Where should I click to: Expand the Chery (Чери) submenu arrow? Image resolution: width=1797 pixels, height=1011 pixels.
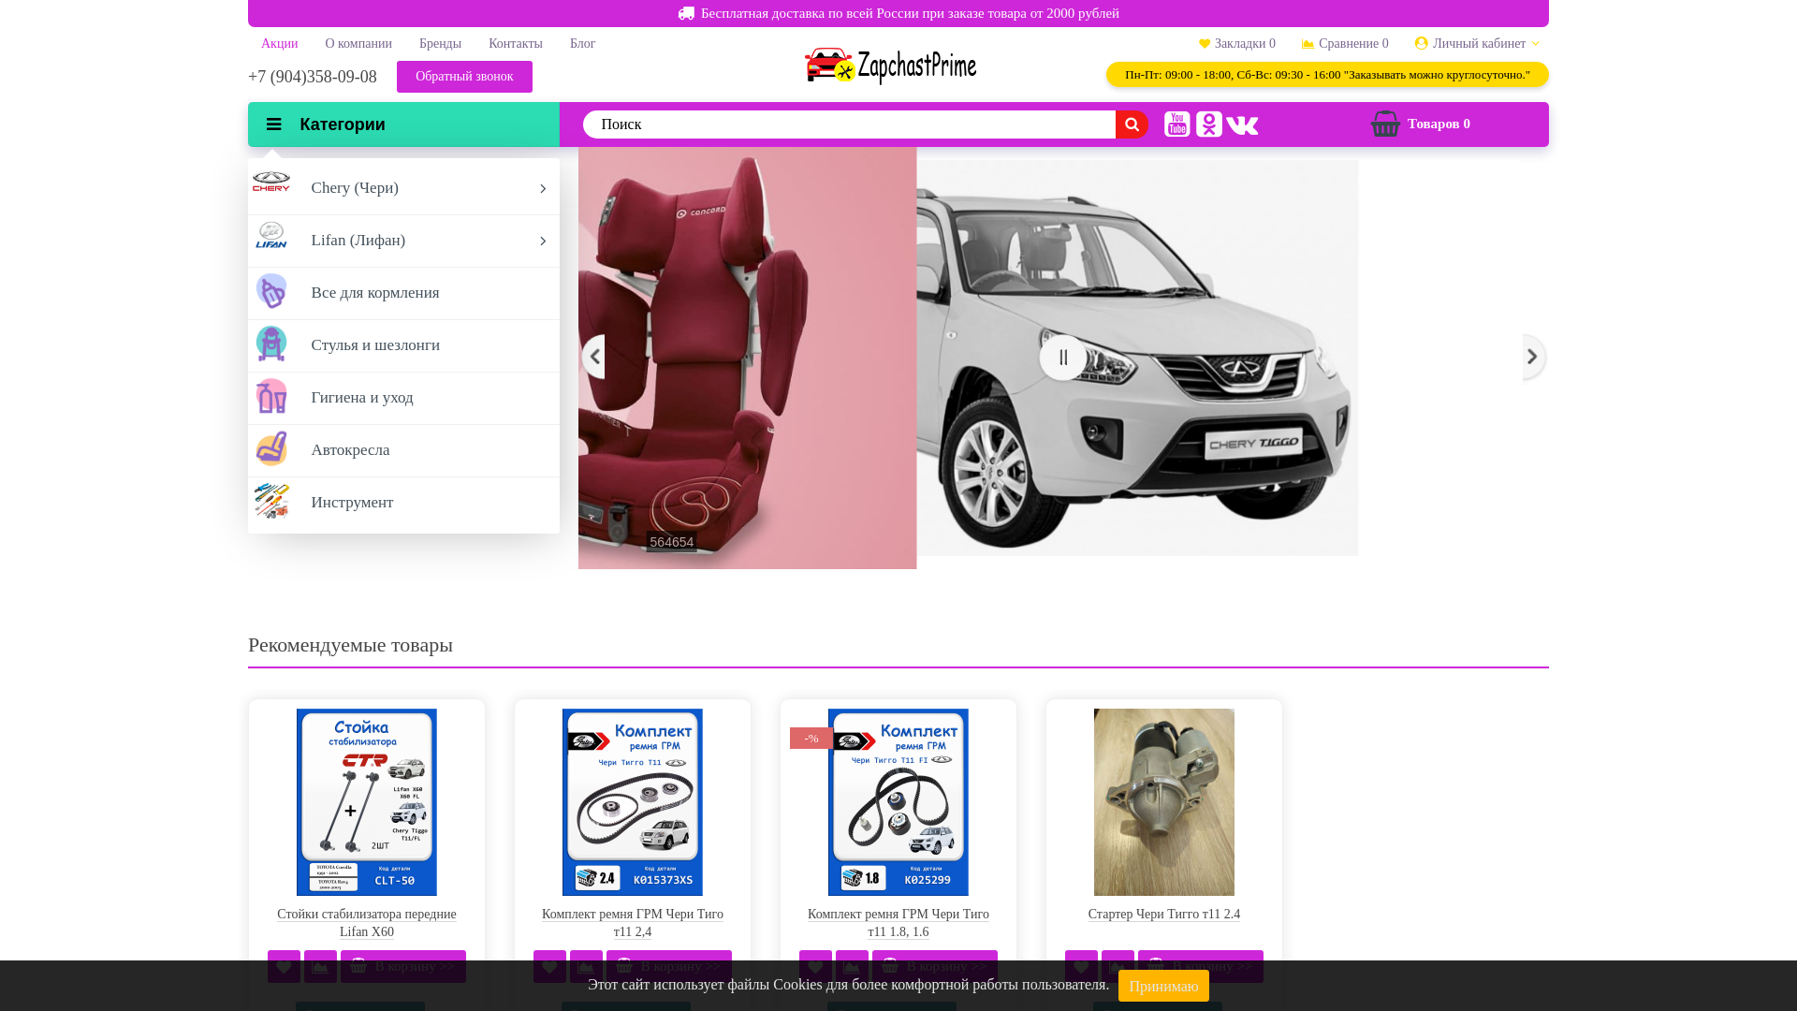[543, 188]
